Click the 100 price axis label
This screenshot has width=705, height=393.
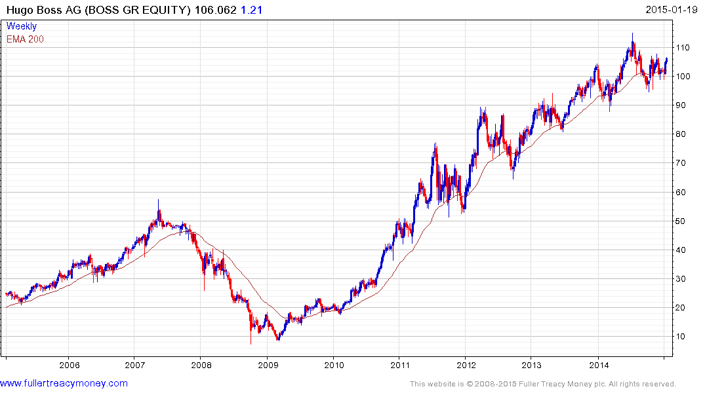click(x=683, y=77)
